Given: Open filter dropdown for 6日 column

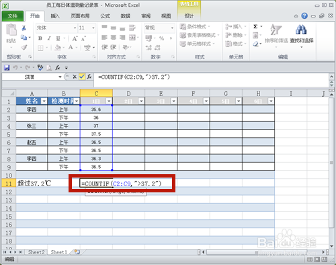Looking at the screenshot, I should 271,101.
